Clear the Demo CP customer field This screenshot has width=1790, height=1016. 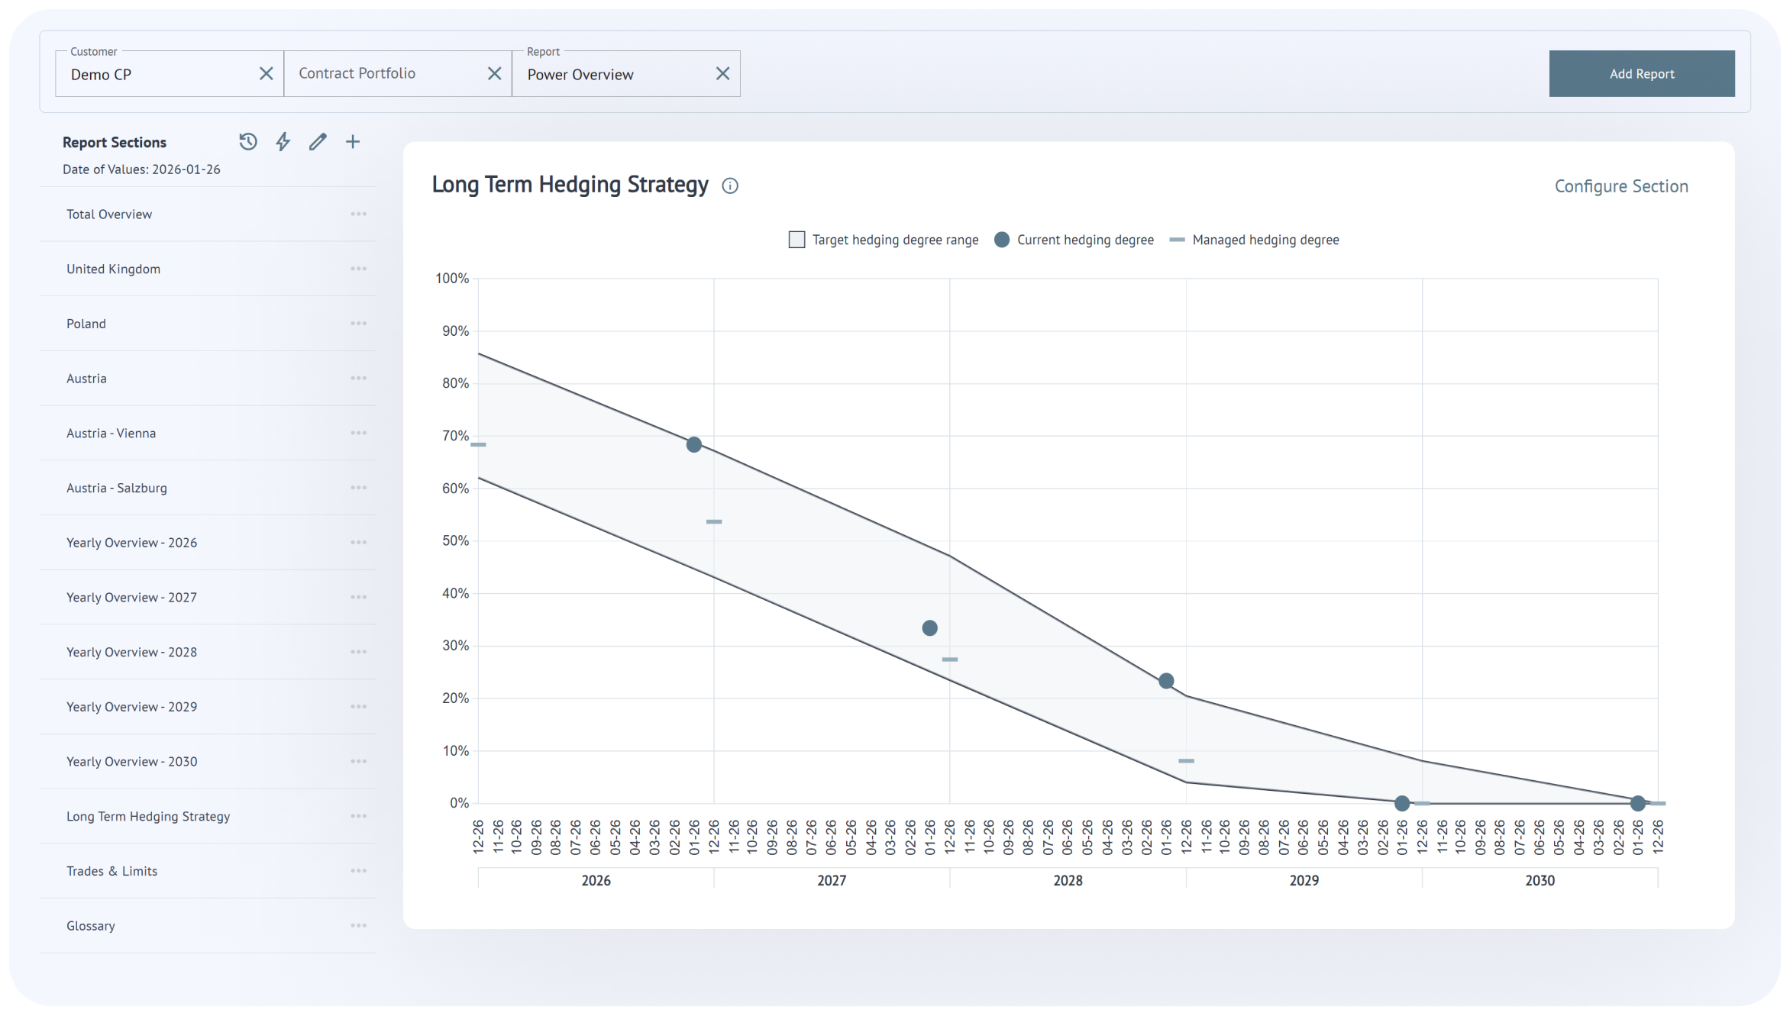266,74
